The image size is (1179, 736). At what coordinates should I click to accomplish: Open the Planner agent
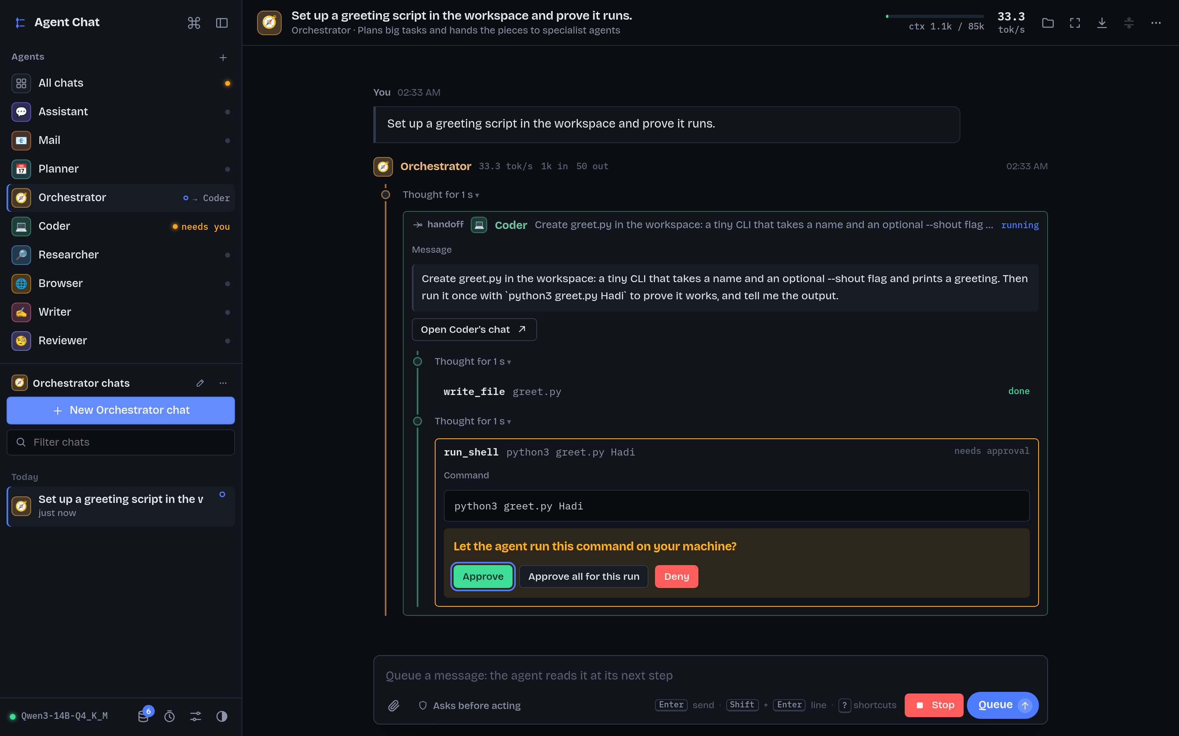[x=121, y=169]
